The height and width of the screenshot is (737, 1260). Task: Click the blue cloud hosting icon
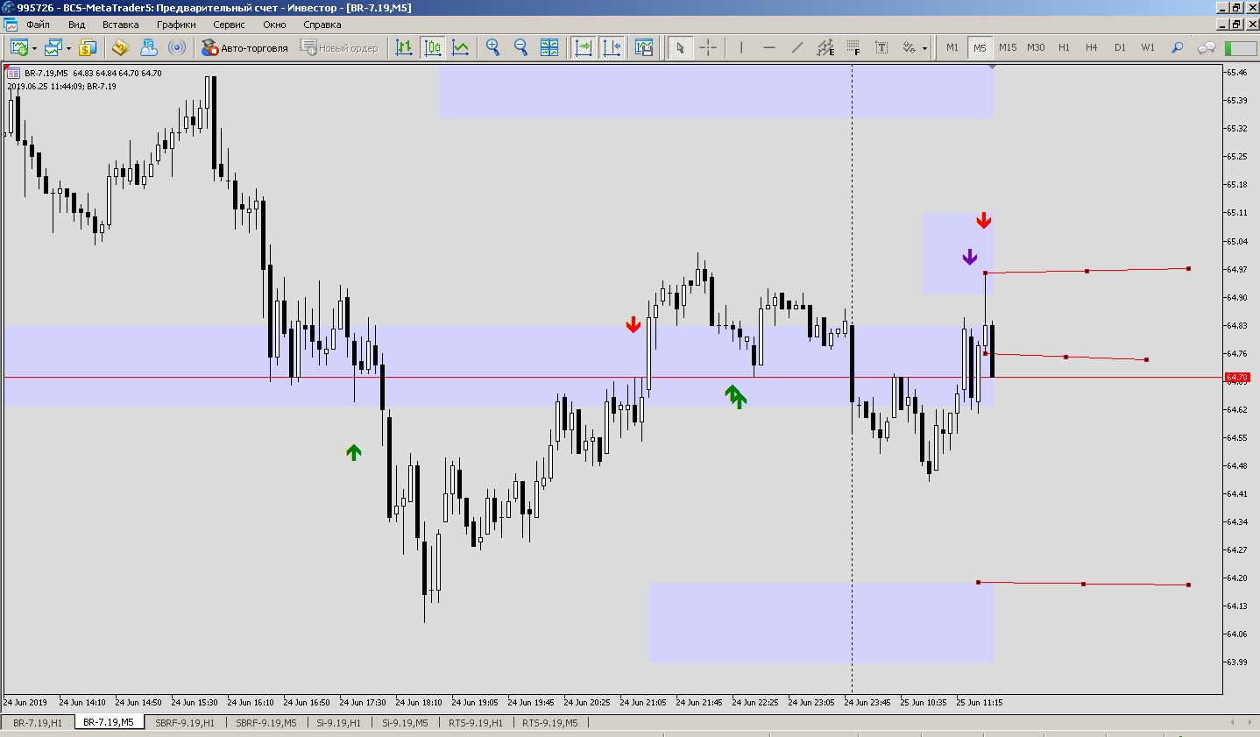click(148, 47)
